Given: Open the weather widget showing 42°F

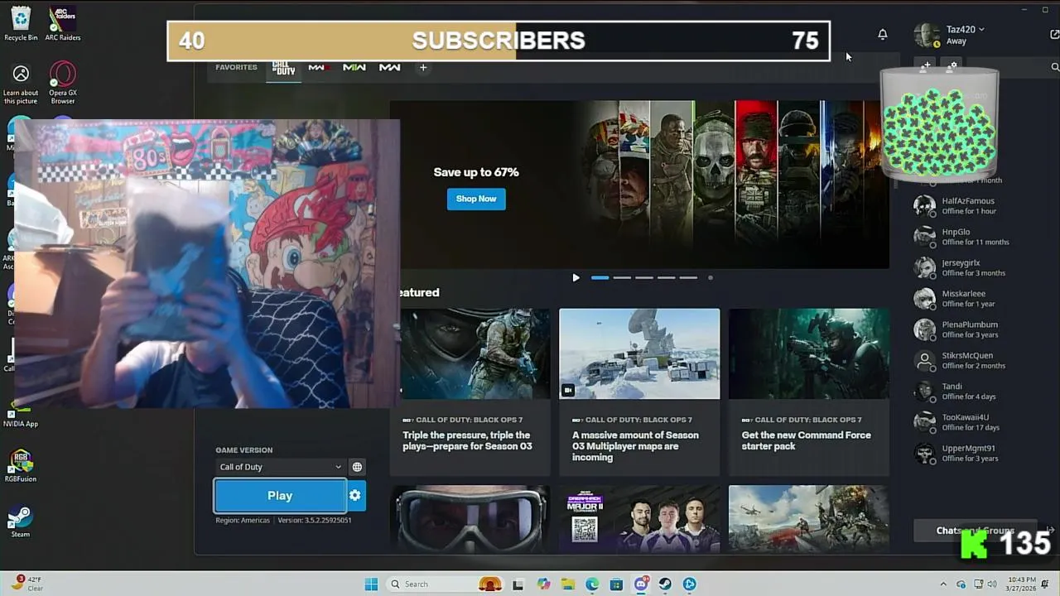Looking at the screenshot, I should [27, 584].
